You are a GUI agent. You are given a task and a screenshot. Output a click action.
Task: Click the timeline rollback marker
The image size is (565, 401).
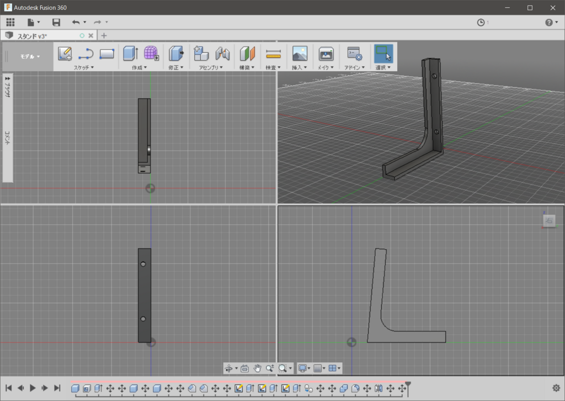pyautogui.click(x=408, y=388)
